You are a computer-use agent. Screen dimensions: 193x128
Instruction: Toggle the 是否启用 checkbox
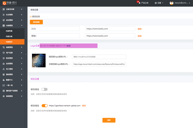(31, 17)
